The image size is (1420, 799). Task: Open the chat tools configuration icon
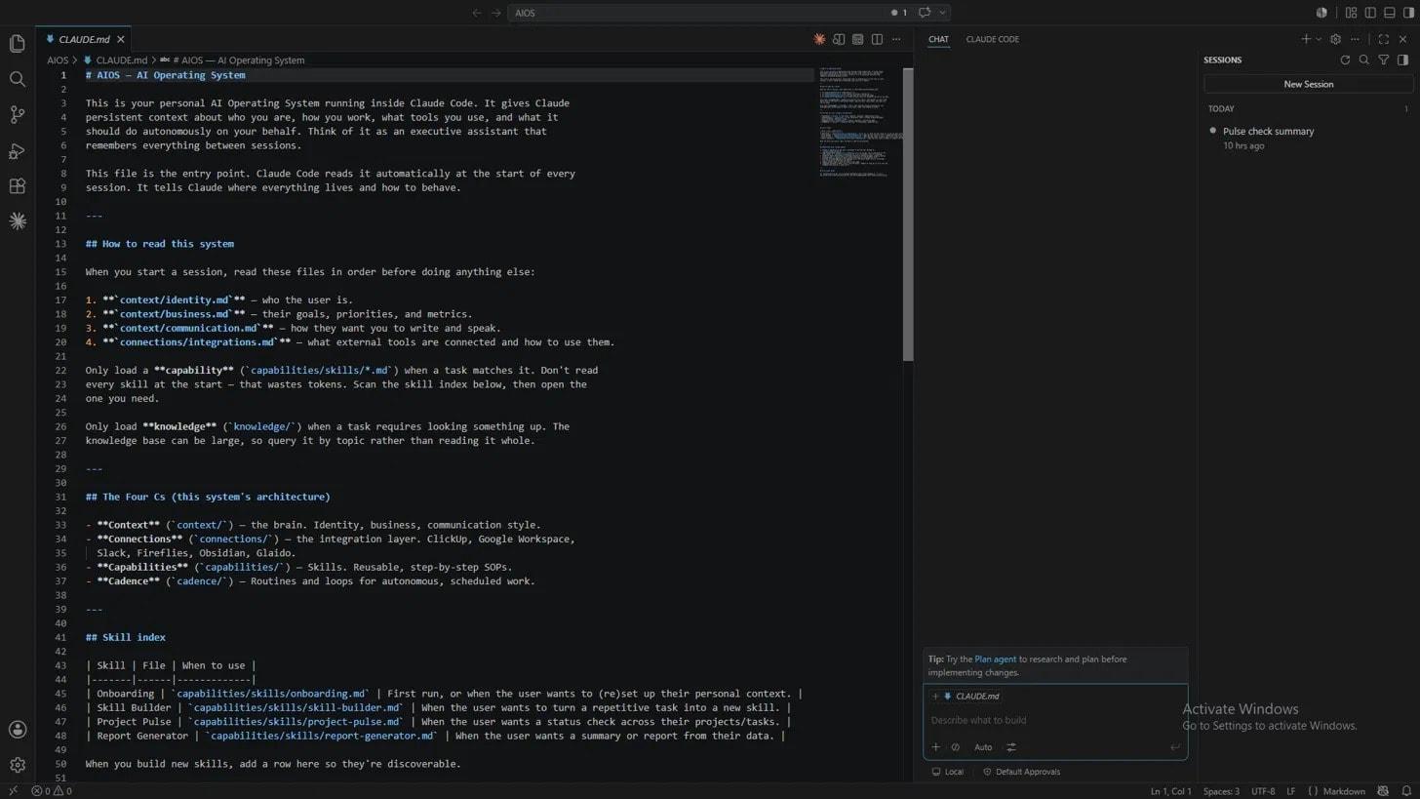click(1011, 747)
